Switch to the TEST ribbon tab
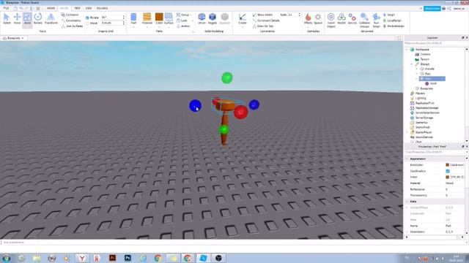 (77, 8)
